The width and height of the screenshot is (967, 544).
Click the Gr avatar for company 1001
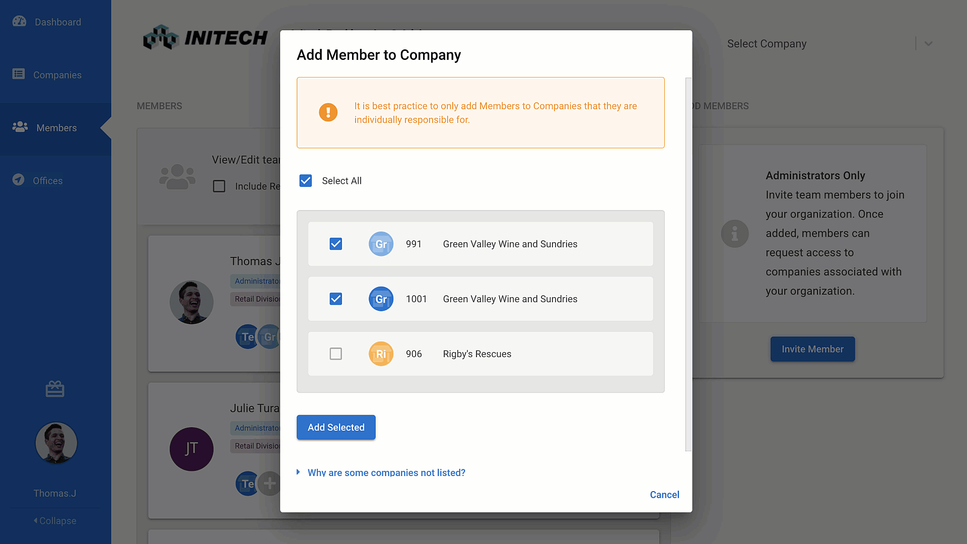coord(381,299)
